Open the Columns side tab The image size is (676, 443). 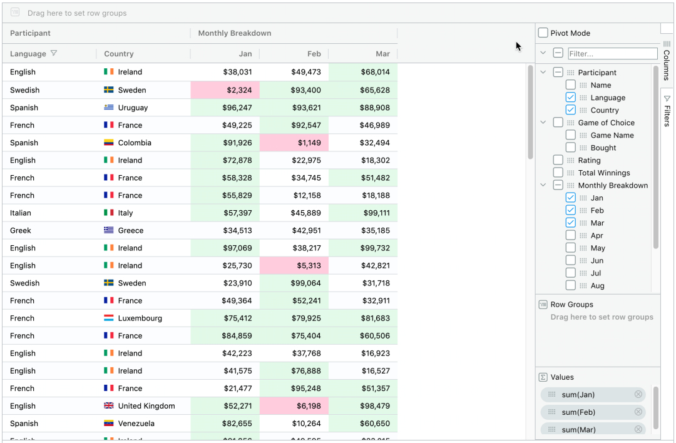(x=667, y=60)
